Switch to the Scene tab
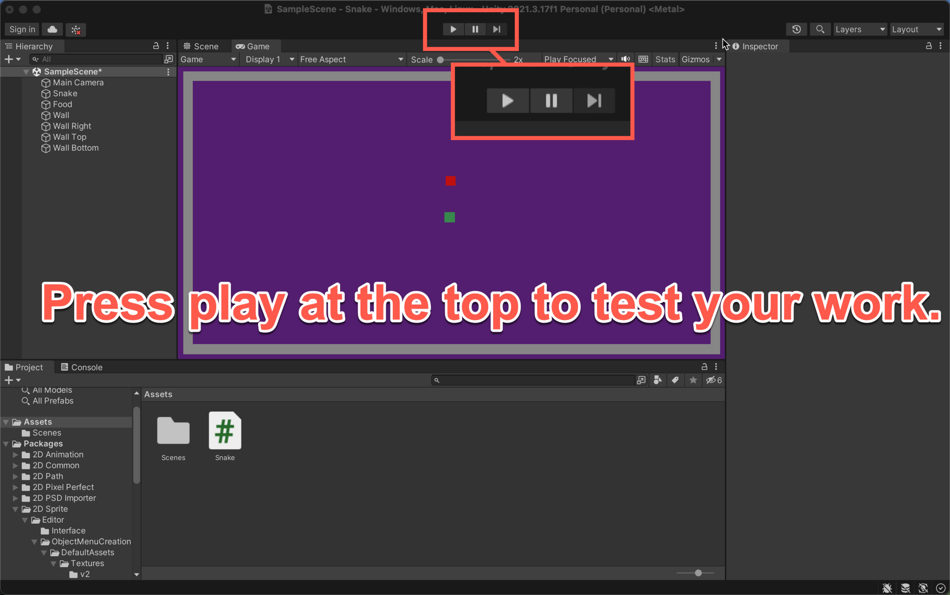 click(201, 46)
